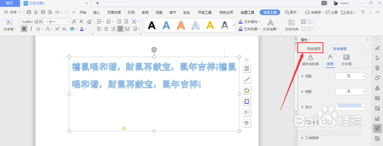The height and width of the screenshot is (146, 383).
Task: Click the 查找 (Find) button
Action: (x=291, y=13)
